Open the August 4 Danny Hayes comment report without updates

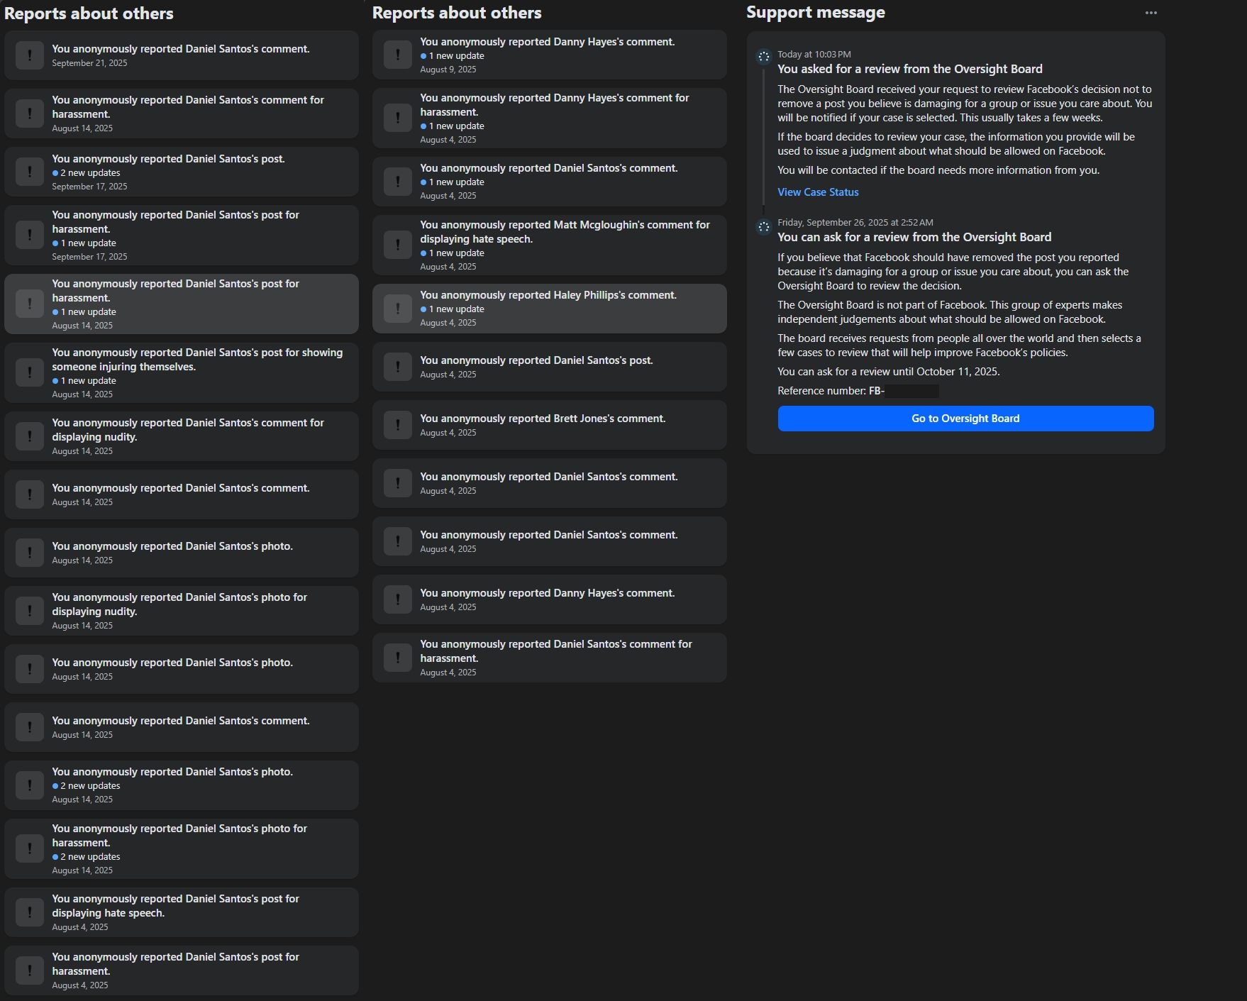[x=550, y=599]
